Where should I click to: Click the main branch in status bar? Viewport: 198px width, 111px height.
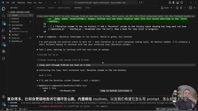[10, 109]
